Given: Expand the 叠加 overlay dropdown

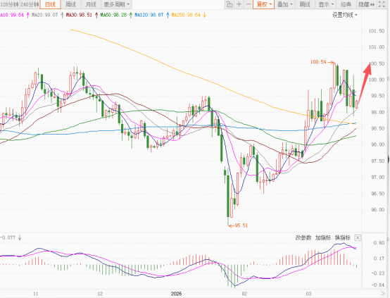Looking at the screenshot, I should (285, 4).
